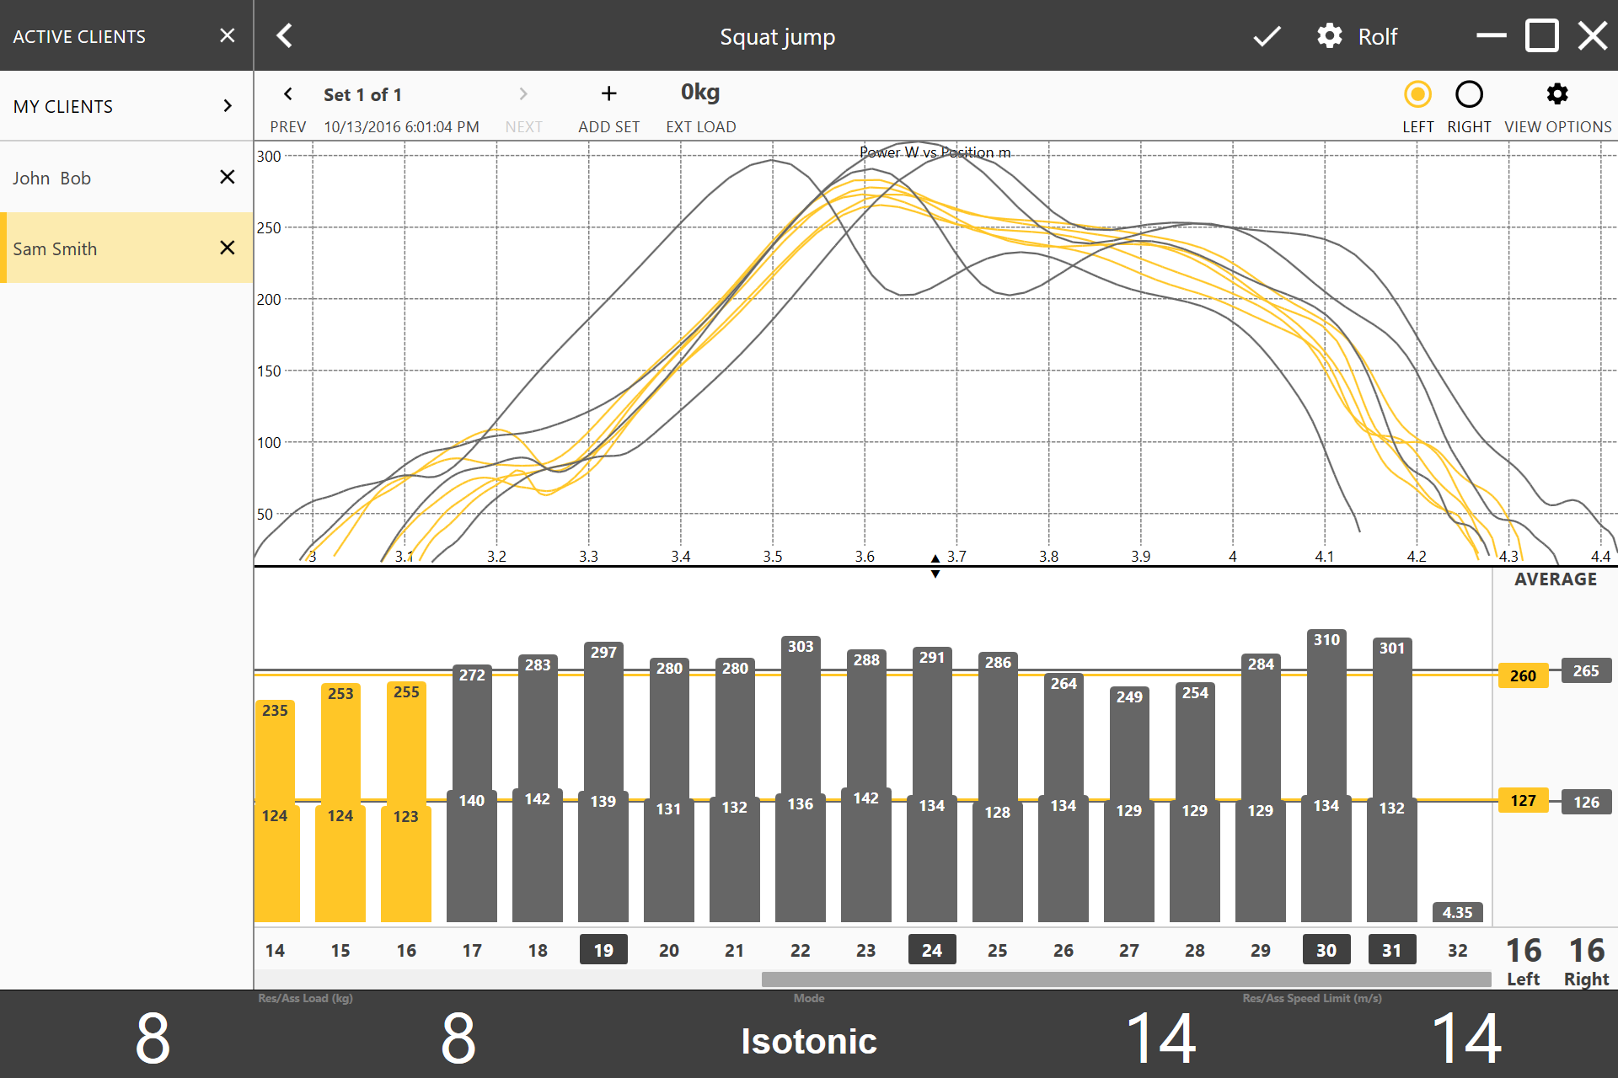Viewport: 1618px width, 1078px height.
Task: Expand My Clients list
Action: tap(227, 106)
